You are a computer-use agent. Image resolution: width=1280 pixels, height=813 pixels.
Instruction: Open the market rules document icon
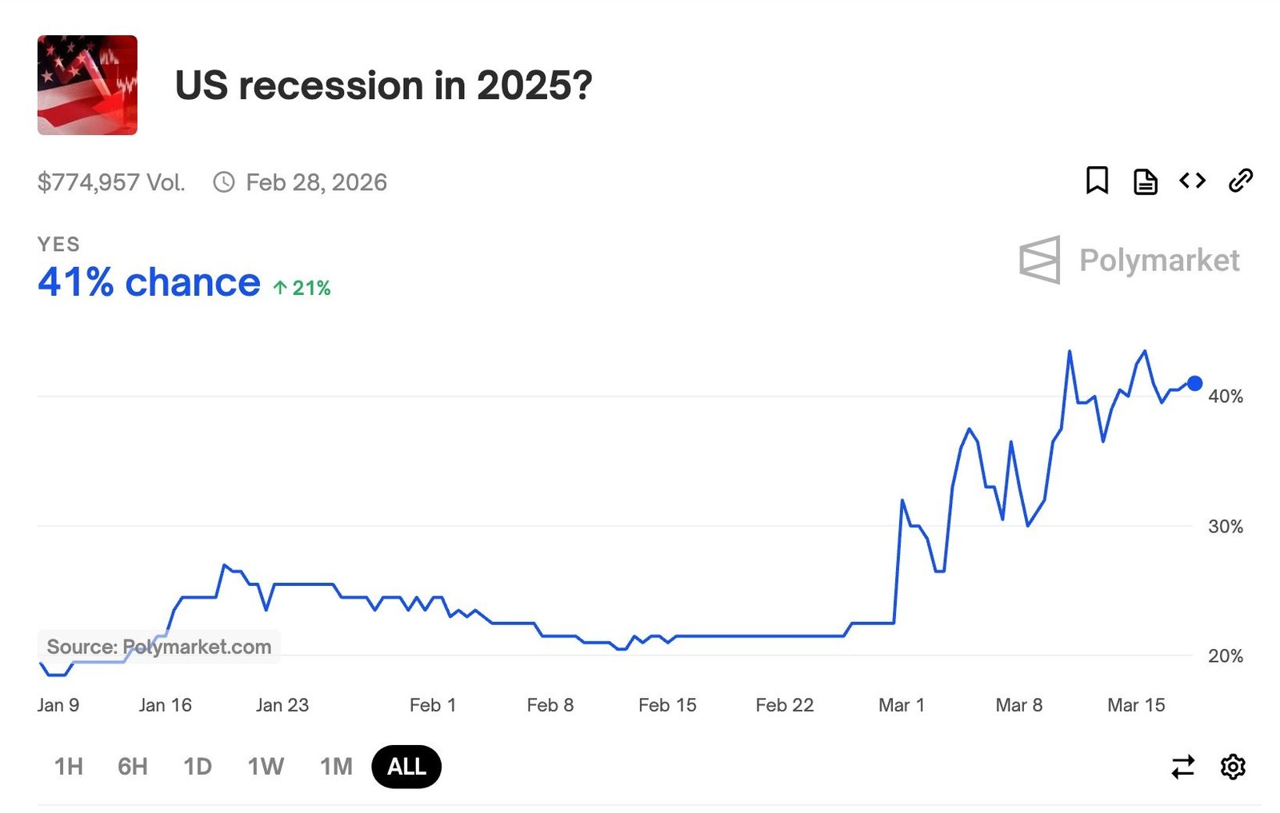click(x=1146, y=181)
